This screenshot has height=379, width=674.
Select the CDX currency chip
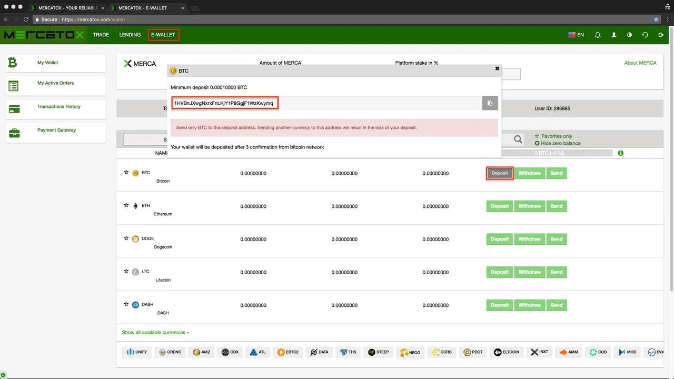coord(231,352)
